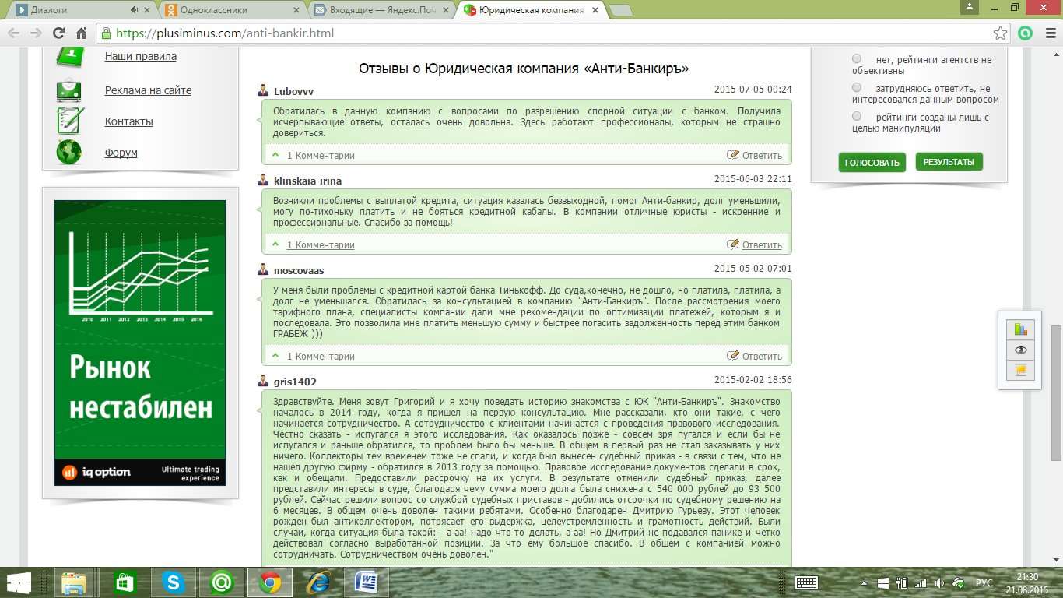
Task: Reload the page with the refresh icon
Action: click(x=58, y=33)
